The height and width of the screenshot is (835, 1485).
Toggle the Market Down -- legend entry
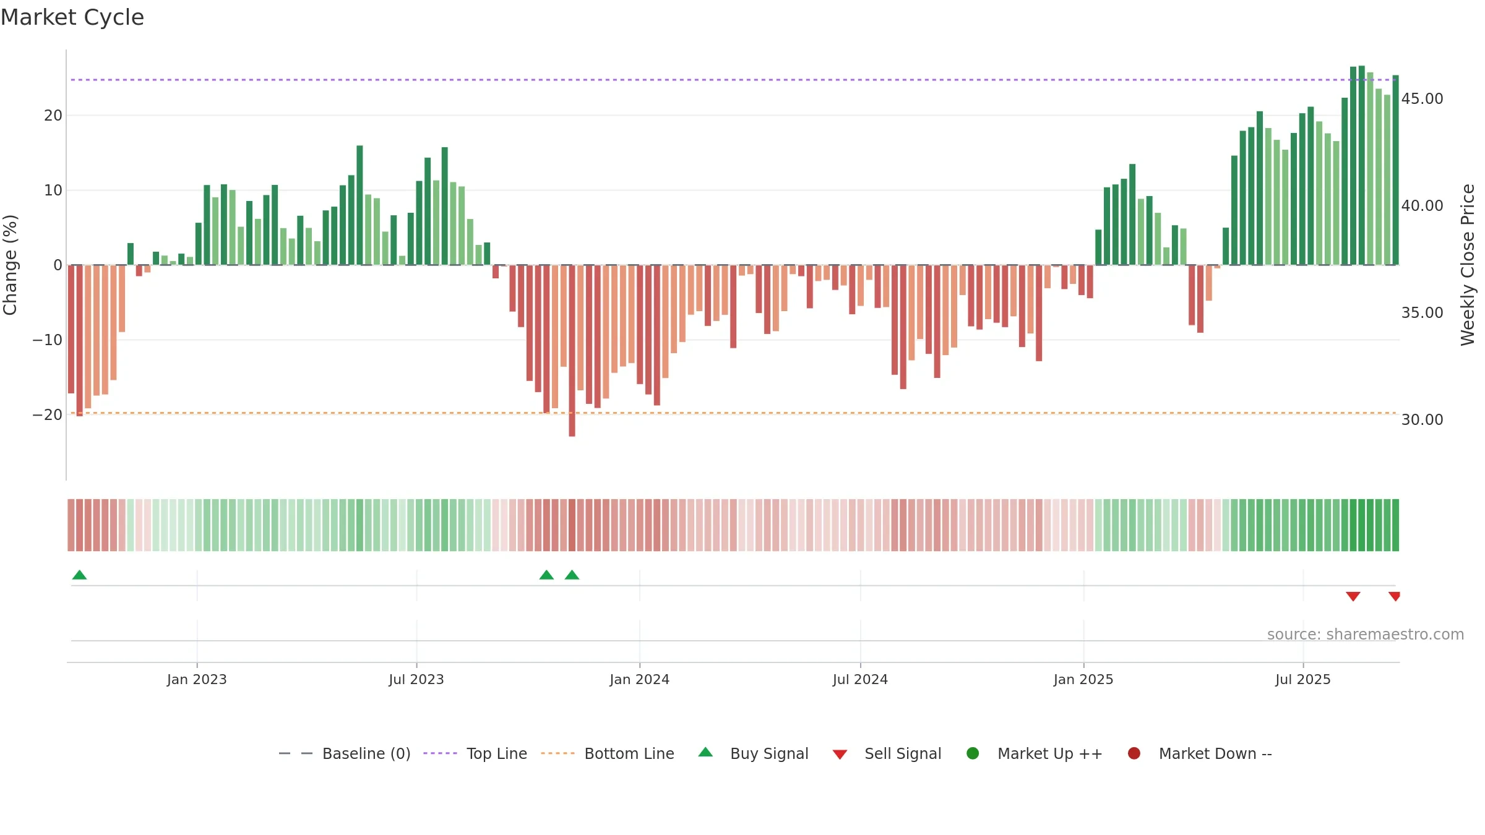tap(1199, 753)
